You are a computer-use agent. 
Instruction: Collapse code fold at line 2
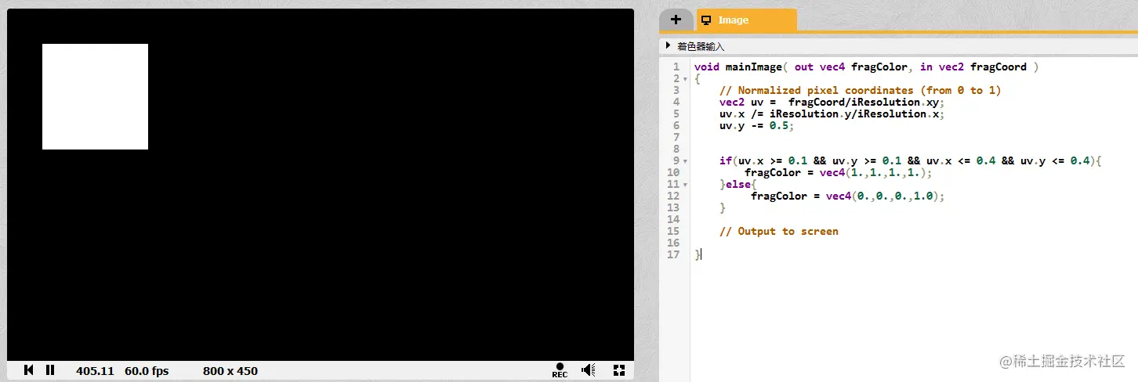tap(686, 79)
